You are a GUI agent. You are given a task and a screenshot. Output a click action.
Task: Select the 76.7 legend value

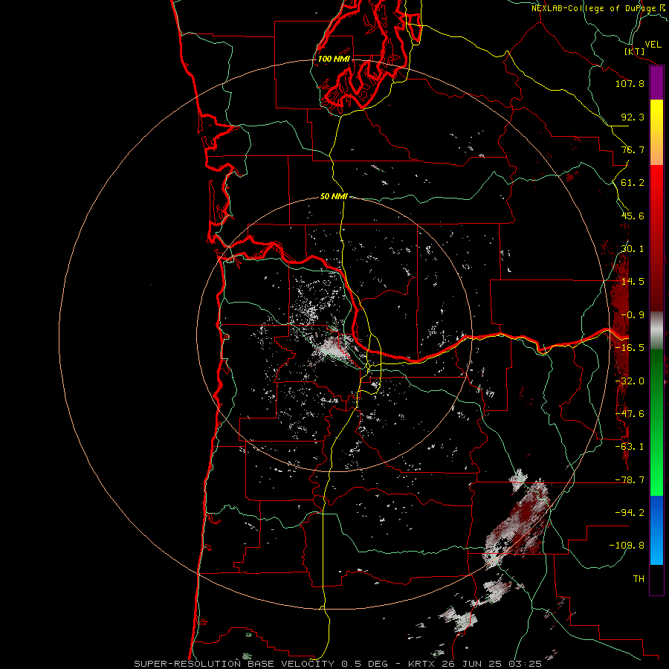point(633,149)
